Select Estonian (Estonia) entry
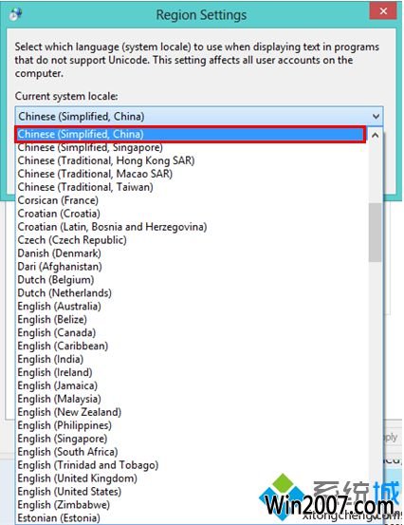404x525 pixels. [191, 517]
